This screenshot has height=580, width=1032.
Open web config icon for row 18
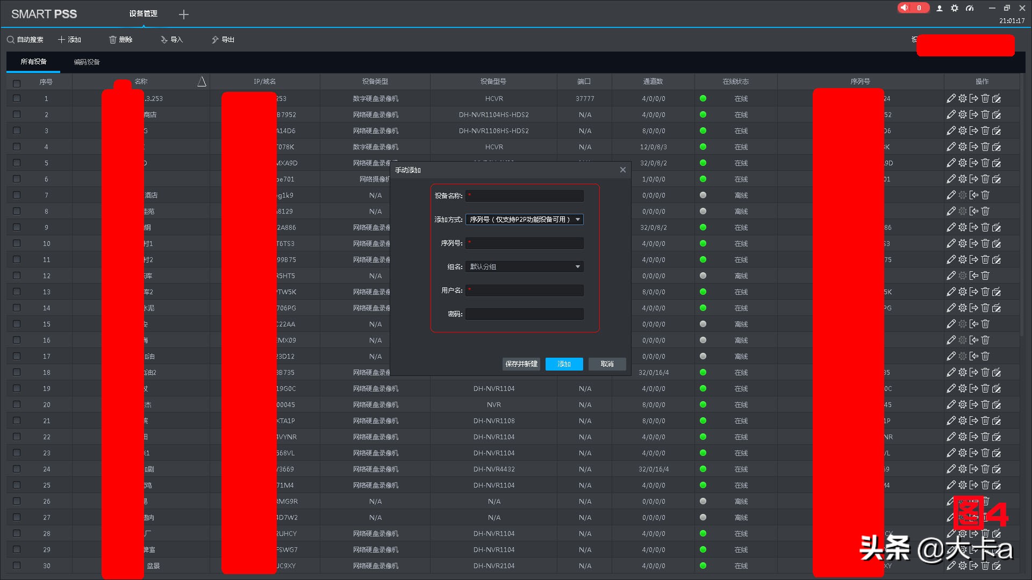pos(997,372)
